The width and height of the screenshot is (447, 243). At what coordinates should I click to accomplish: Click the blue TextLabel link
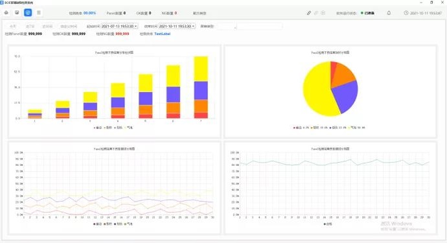[x=162, y=34]
